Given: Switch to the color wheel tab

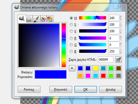Looking at the screenshot, I should [43, 19].
